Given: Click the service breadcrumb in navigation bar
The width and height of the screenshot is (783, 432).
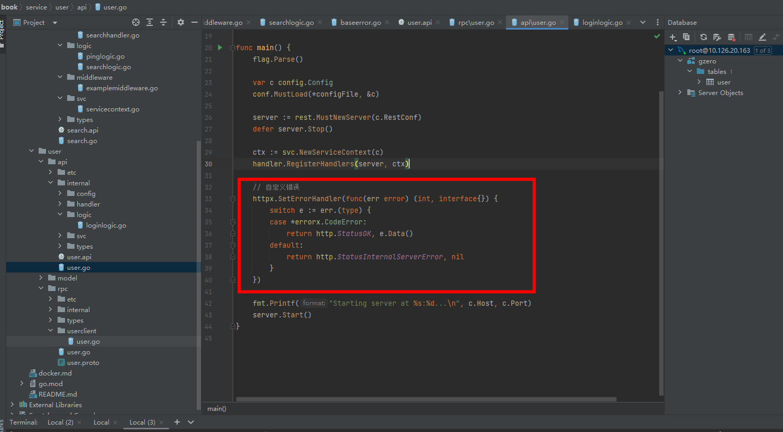Looking at the screenshot, I should click(36, 7).
